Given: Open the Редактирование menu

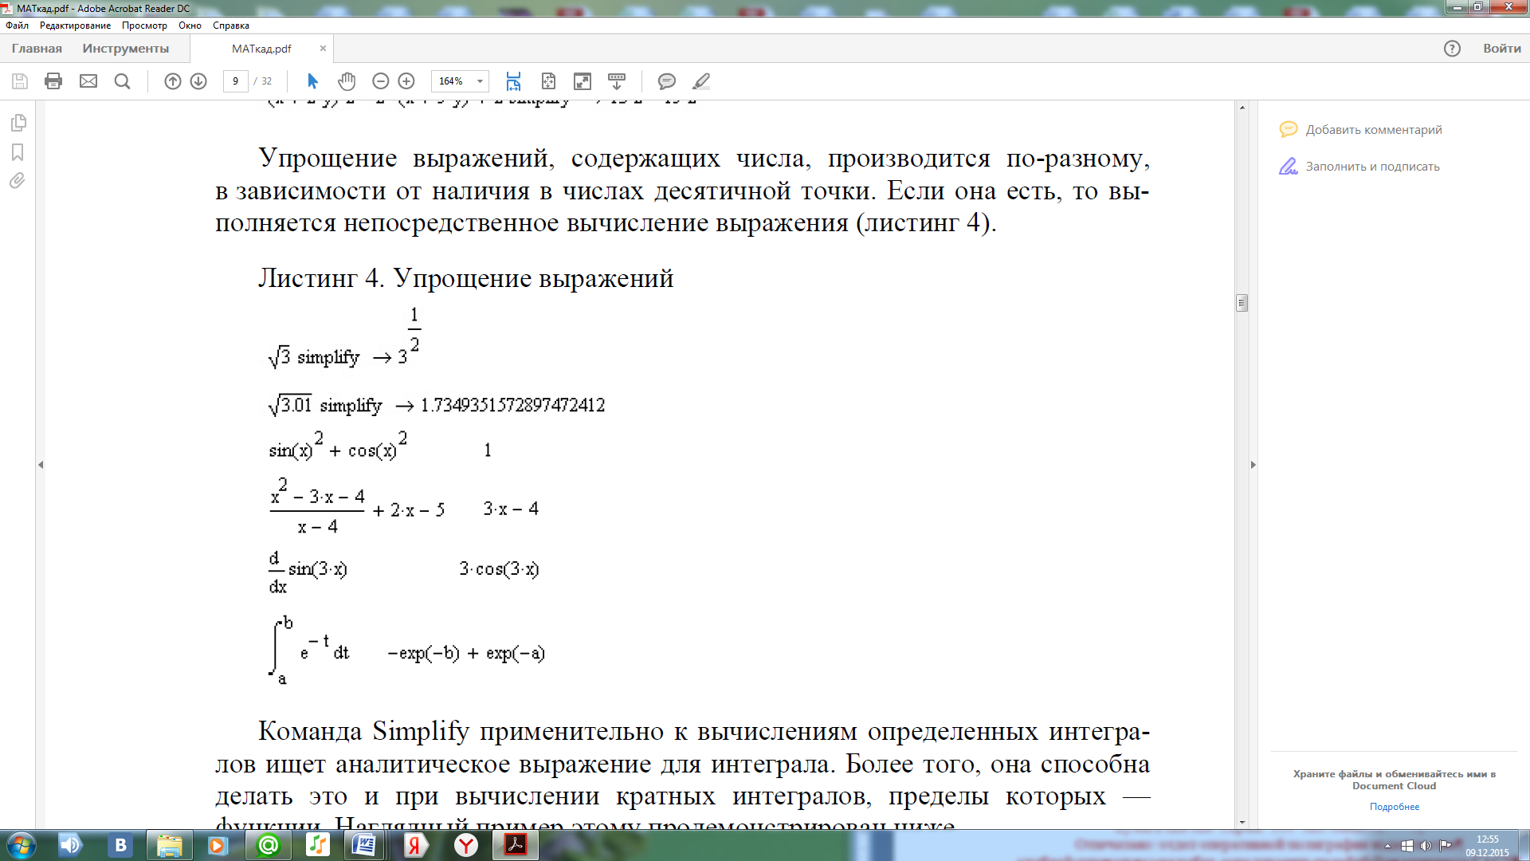Looking at the screenshot, I should click(x=75, y=26).
